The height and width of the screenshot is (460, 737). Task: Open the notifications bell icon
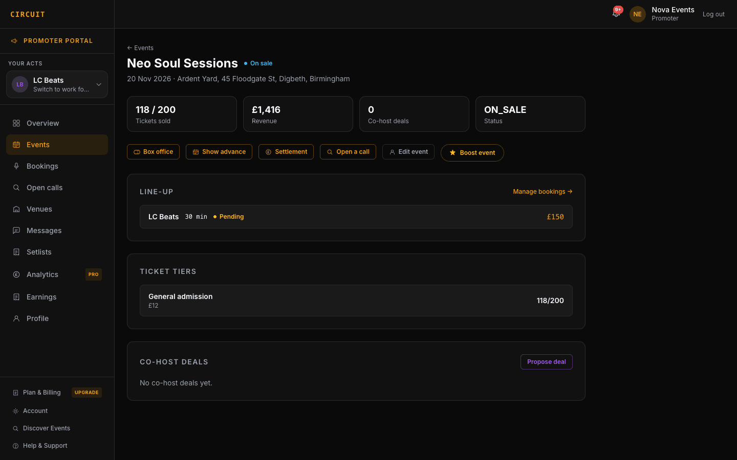pyautogui.click(x=616, y=14)
